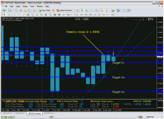Expand the Periods clock dropdown arrow

120,11
